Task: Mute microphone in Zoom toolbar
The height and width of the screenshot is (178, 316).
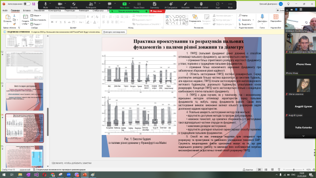Action: point(45,5)
